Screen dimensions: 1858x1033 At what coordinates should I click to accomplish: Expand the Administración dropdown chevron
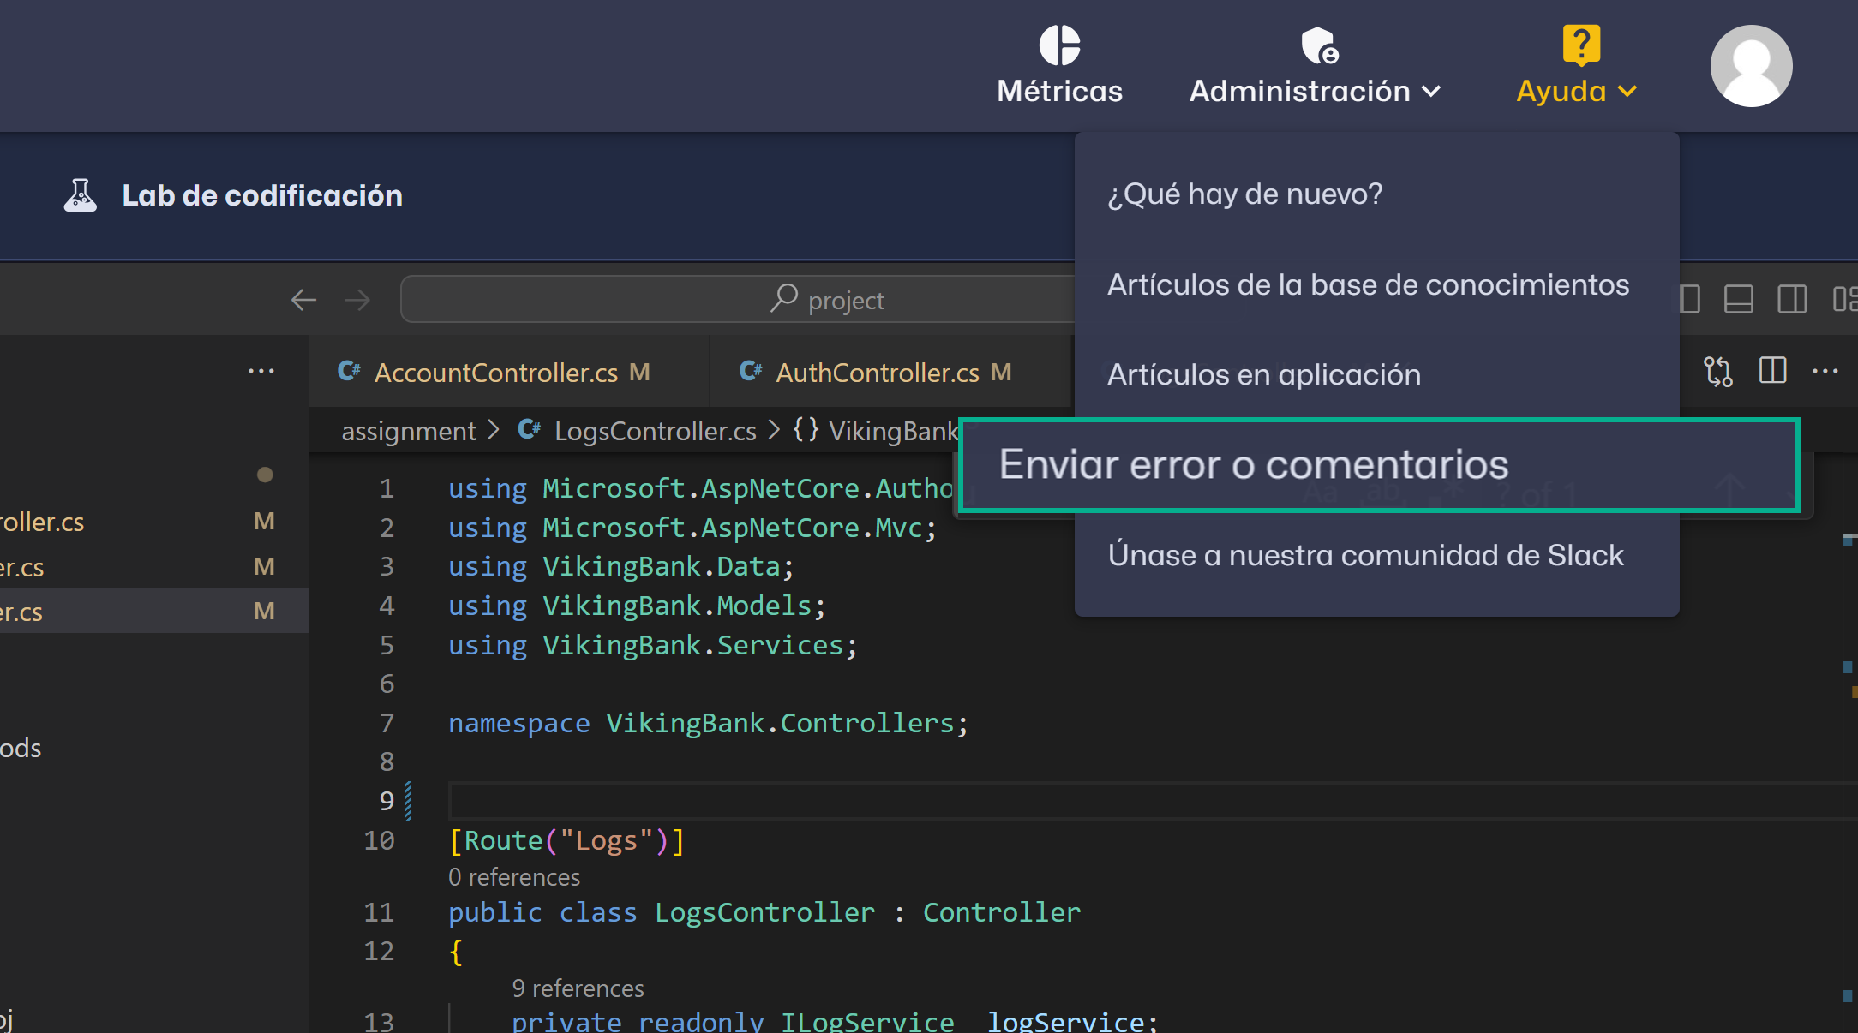pos(1431,91)
